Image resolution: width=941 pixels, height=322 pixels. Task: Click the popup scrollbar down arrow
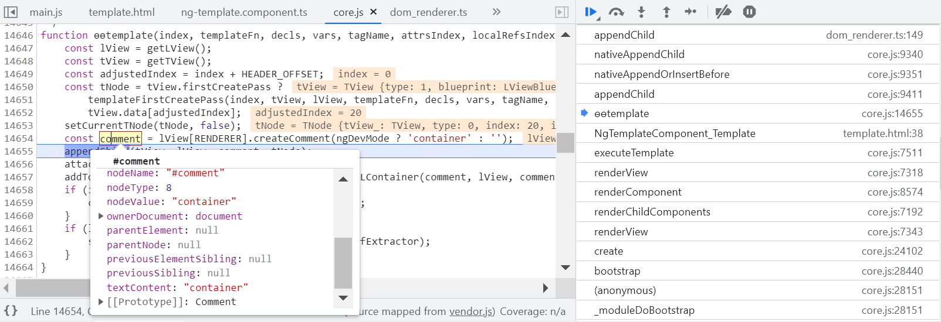[x=343, y=298]
